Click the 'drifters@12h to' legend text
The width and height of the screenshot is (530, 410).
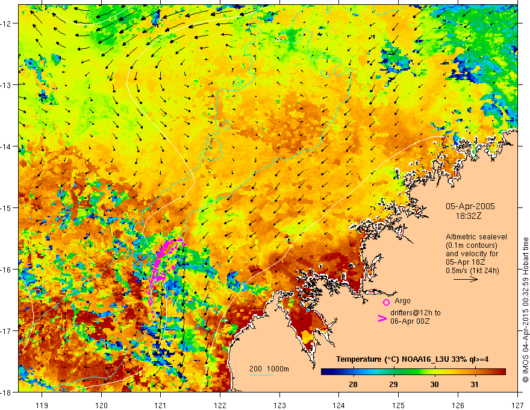416,313
